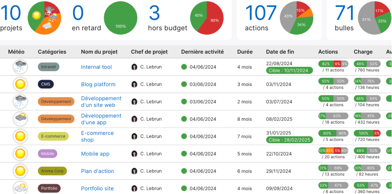Click the Amma Corp category tag
This screenshot has height=194, width=392.
52,171
